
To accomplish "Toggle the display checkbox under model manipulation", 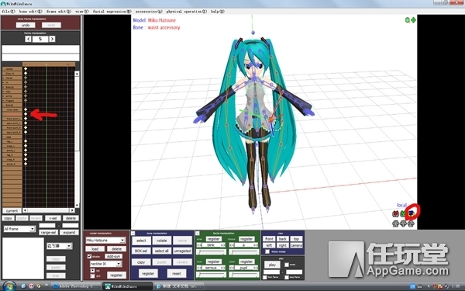I will coord(89,256).
